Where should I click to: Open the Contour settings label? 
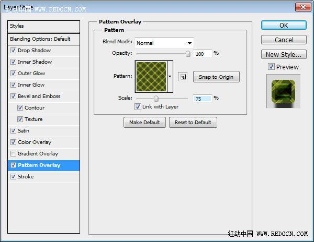35,108
